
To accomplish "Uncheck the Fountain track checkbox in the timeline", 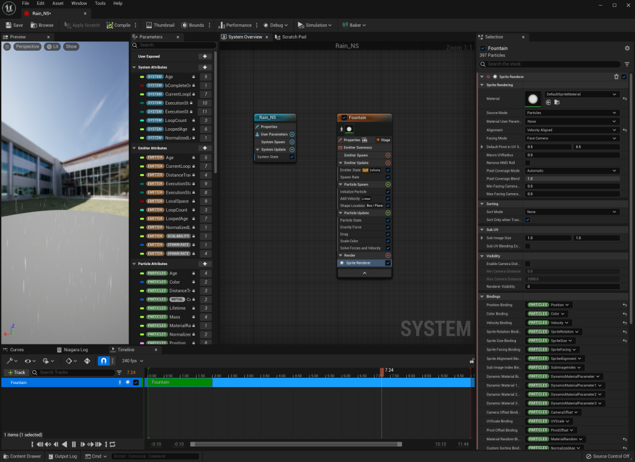I will point(136,383).
